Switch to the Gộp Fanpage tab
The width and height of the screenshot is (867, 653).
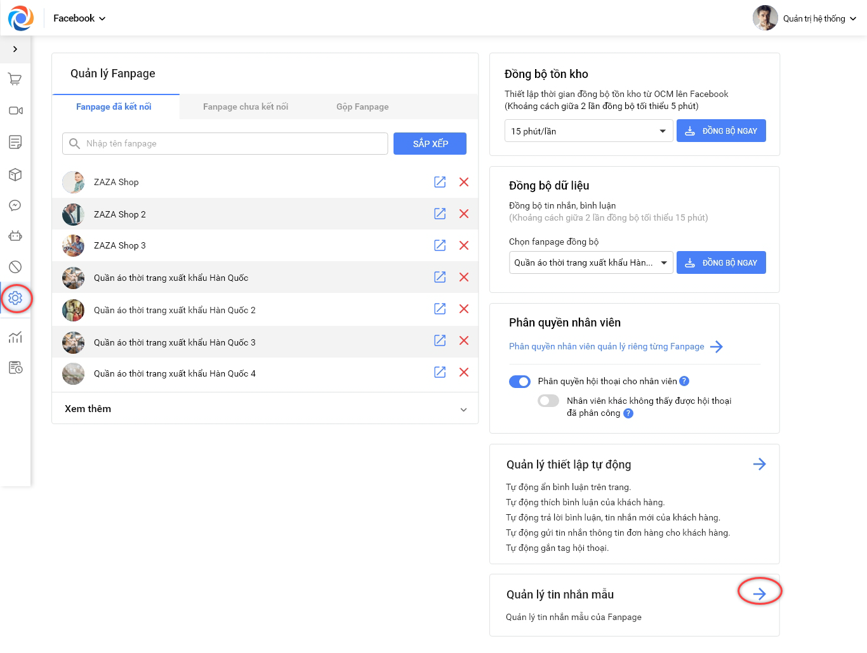click(x=362, y=107)
